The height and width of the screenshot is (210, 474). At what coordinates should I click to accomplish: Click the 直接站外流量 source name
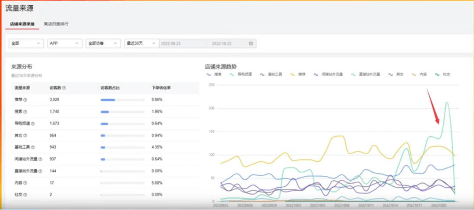pos(26,171)
